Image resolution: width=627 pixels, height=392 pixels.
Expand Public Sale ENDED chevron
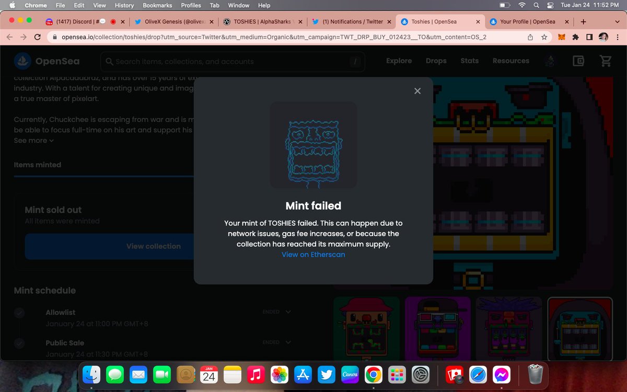pyautogui.click(x=288, y=342)
